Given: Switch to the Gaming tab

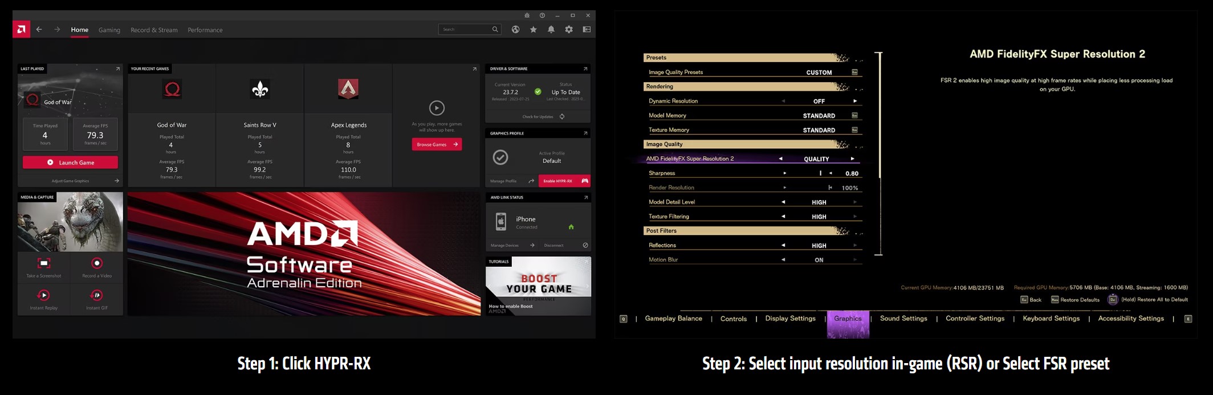Looking at the screenshot, I should (109, 30).
